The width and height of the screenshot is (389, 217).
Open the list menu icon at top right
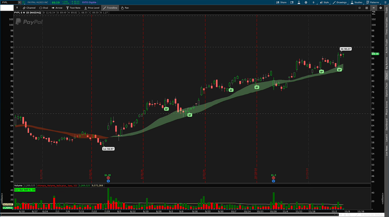coord(385,2)
